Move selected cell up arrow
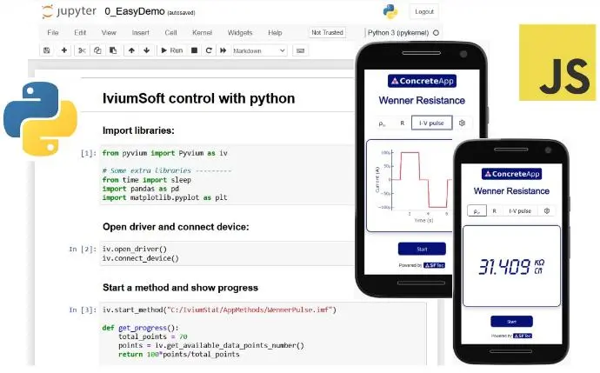600x373 pixels. pyautogui.click(x=131, y=50)
